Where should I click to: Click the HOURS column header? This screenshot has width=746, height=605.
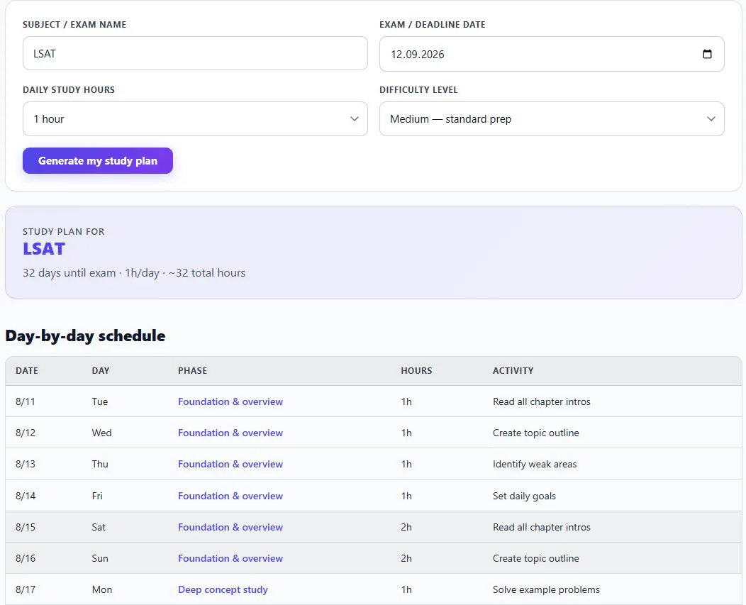416,370
